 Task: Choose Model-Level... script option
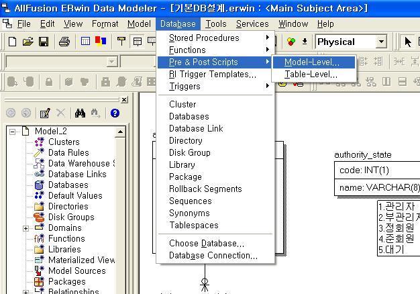click(x=314, y=62)
